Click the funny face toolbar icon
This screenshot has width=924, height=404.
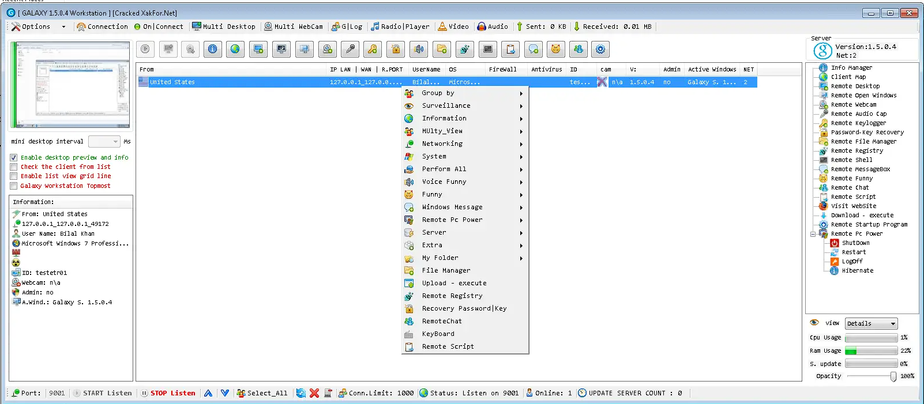point(556,50)
